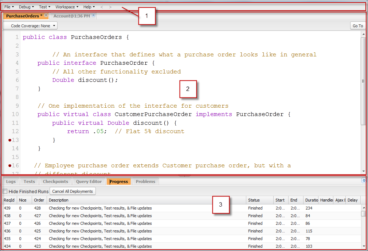
Task: Click editor scrollbar up arrow
Action: [x=363, y=34]
